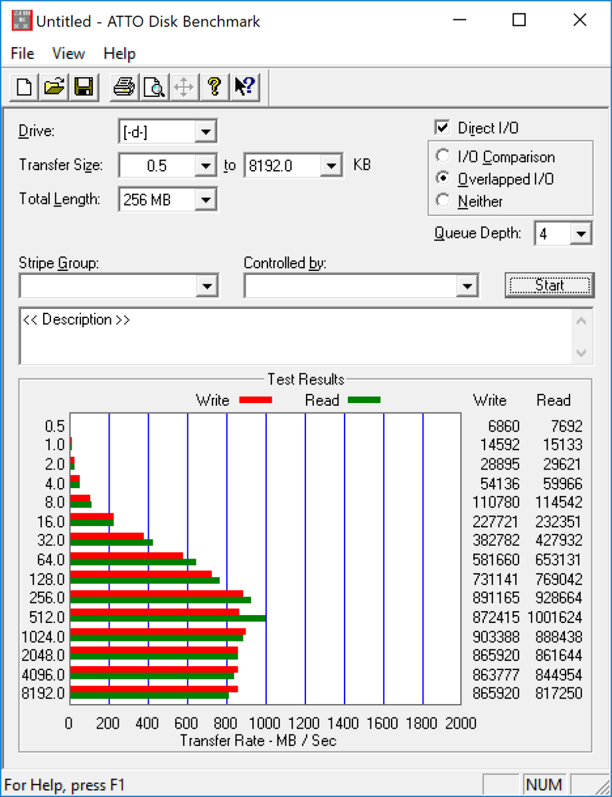This screenshot has width=612, height=797.
Task: Click the 928664 read result value
Action: click(x=559, y=598)
